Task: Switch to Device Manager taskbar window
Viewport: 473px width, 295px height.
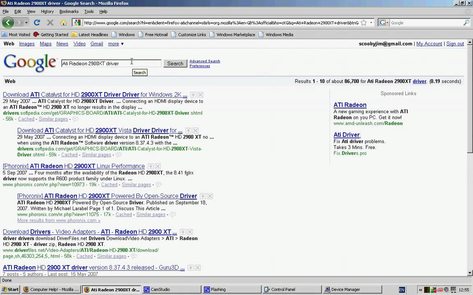Action: tap(352, 290)
